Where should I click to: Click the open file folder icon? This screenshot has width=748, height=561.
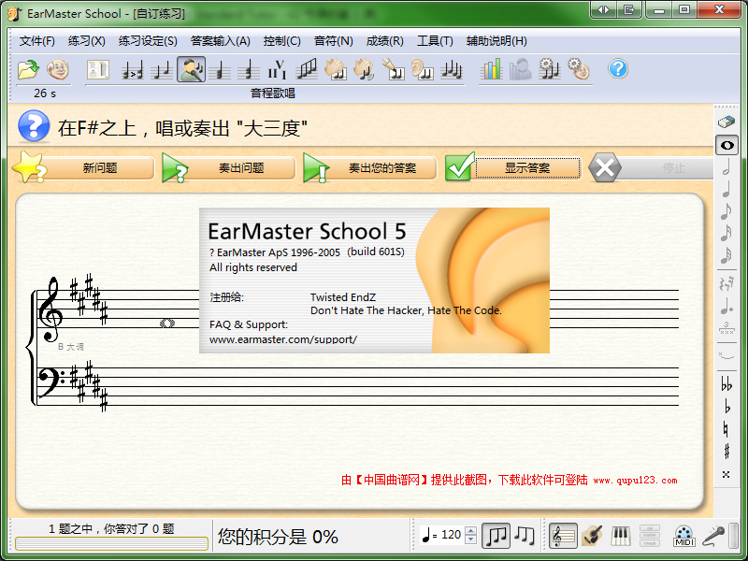tap(28, 69)
